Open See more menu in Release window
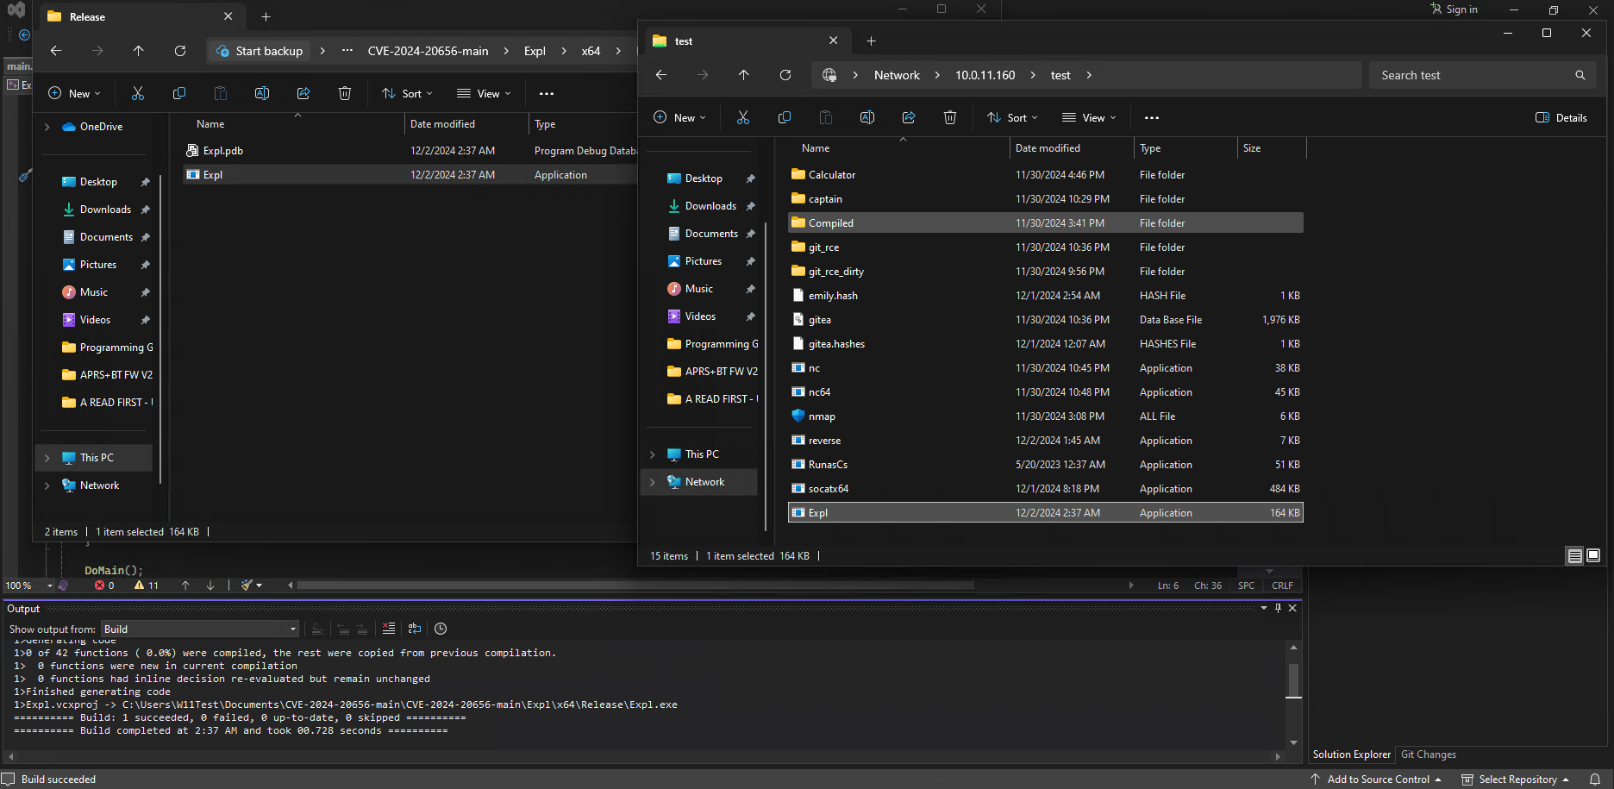This screenshot has width=1614, height=789. (547, 93)
